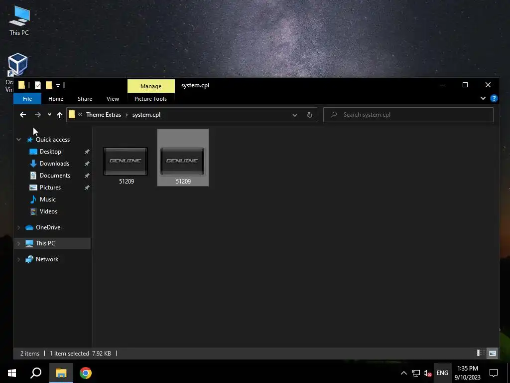Viewport: 510px width, 383px height.
Task: Click the muted volume tray icon
Action: click(x=427, y=373)
